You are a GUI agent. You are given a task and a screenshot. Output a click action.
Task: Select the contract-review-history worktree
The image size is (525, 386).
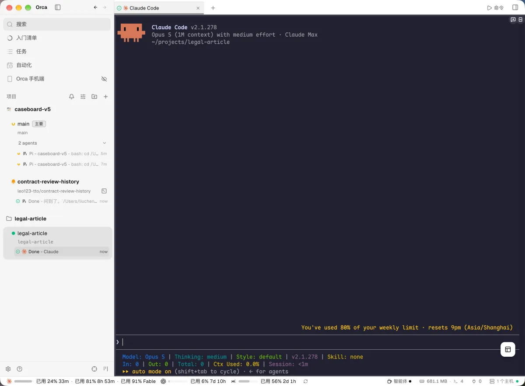point(48,181)
